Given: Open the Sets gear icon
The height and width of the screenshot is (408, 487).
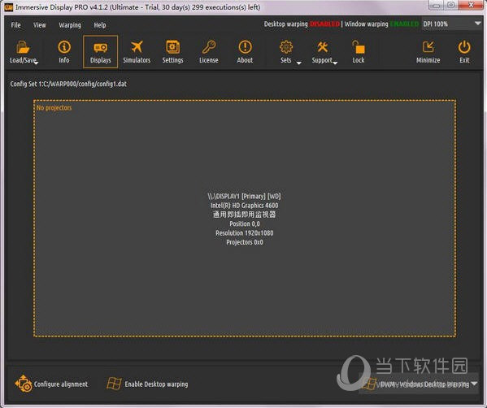Looking at the screenshot, I should 286,47.
